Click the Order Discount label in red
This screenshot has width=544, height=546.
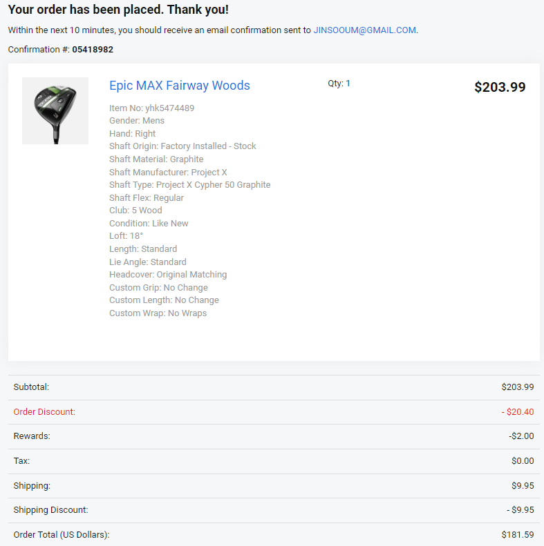tap(44, 412)
